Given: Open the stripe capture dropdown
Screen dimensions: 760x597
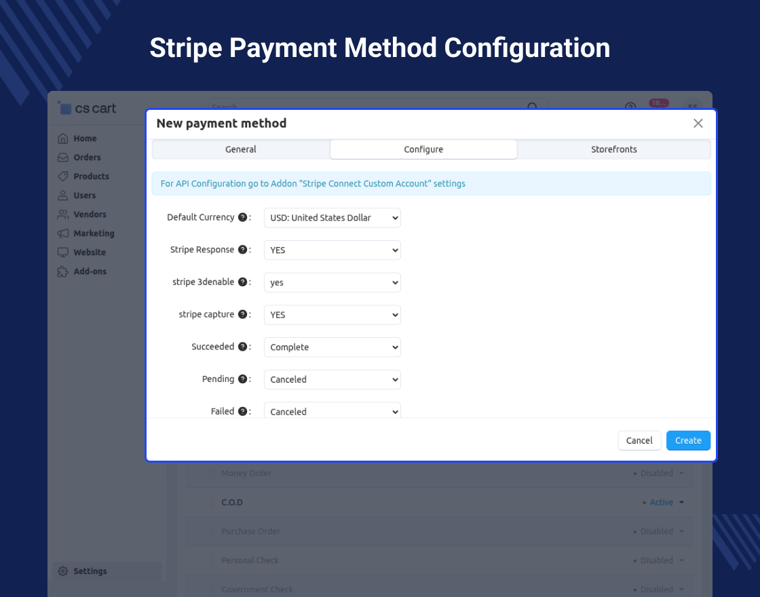Looking at the screenshot, I should pyautogui.click(x=332, y=315).
